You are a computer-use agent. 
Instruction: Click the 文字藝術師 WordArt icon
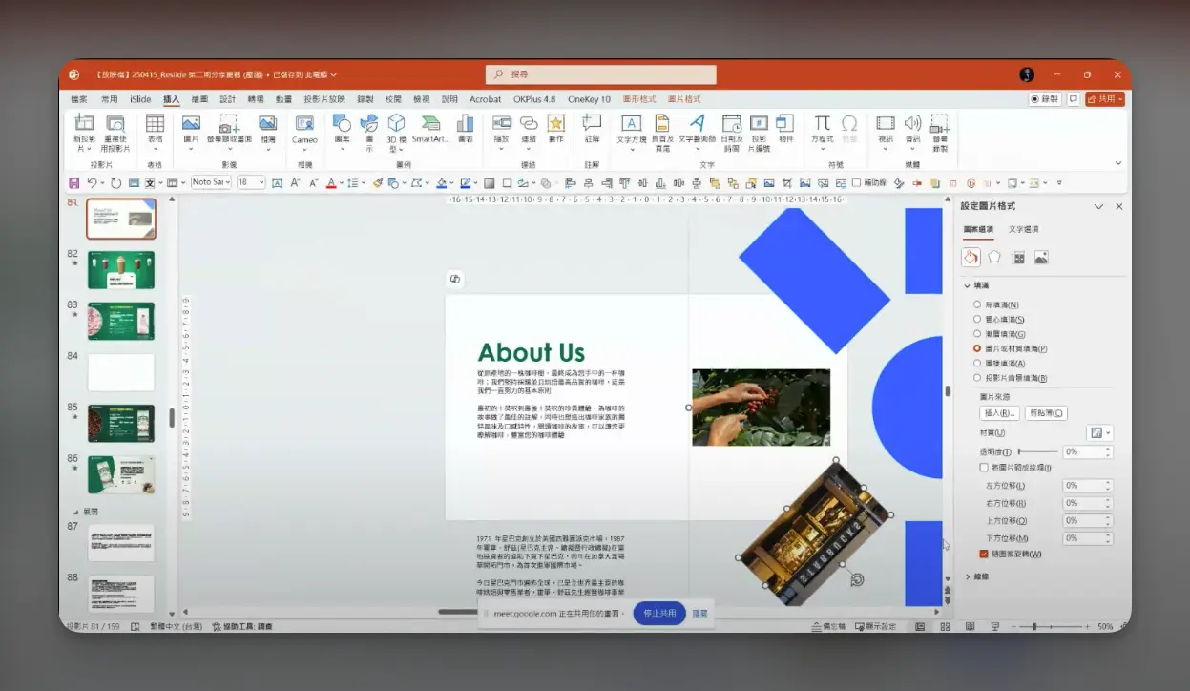pos(697,123)
